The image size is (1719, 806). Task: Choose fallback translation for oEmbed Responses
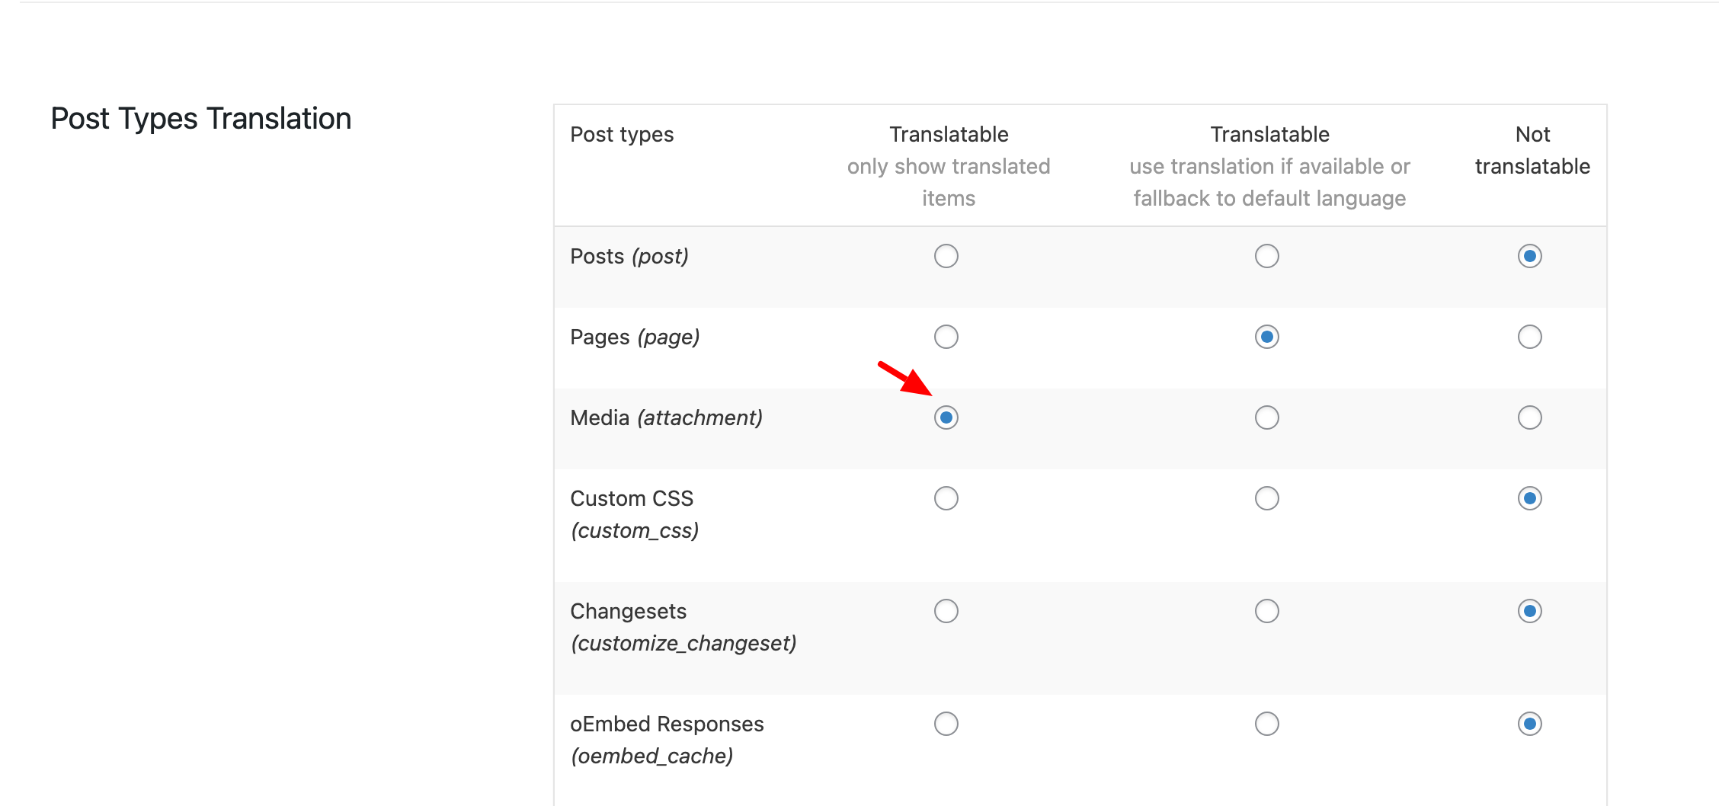coord(1267,724)
